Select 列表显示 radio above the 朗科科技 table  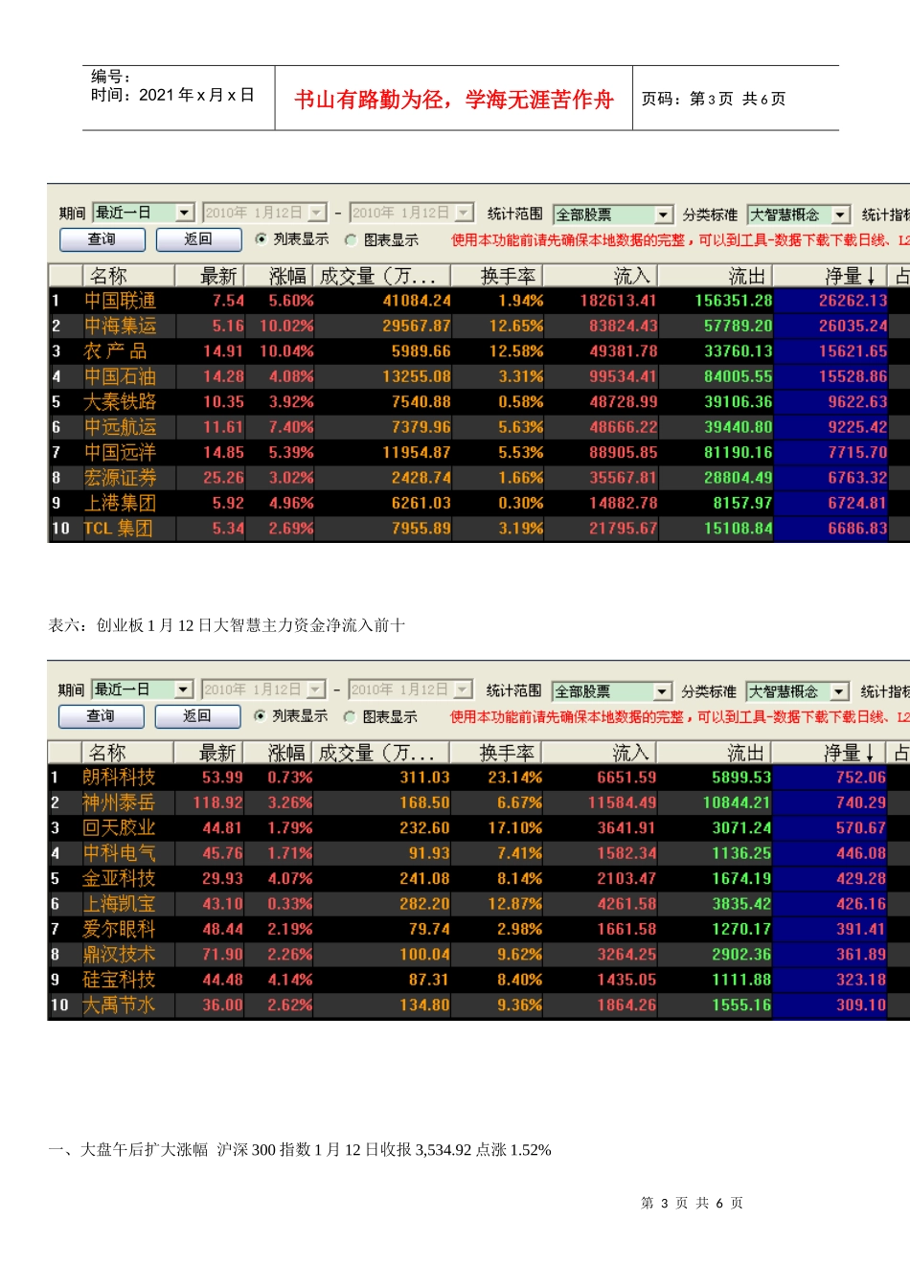[x=260, y=716]
